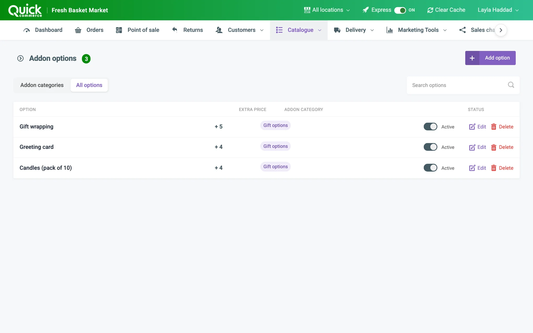Click the Search options input field
533x333 pixels.
click(x=463, y=85)
